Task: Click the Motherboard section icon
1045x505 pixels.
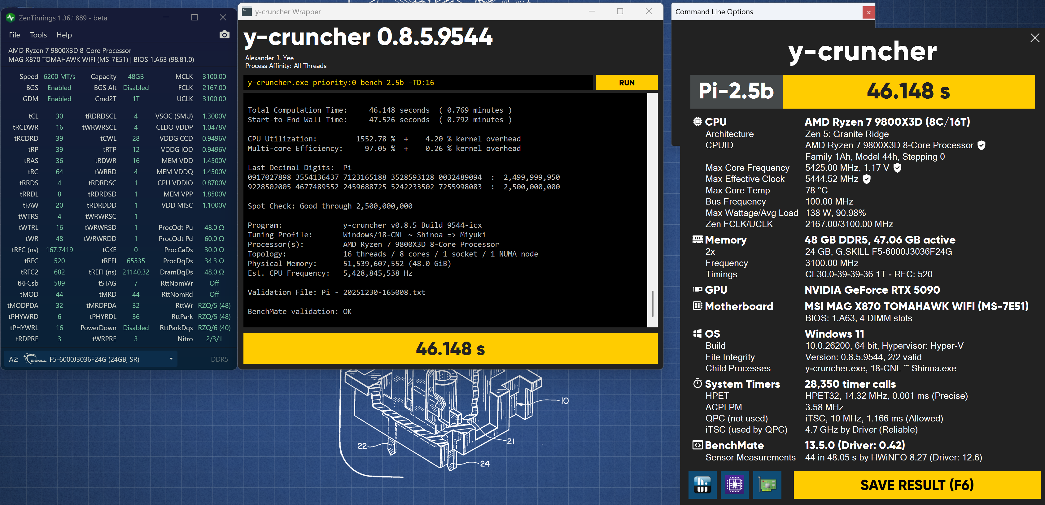Action: [697, 306]
